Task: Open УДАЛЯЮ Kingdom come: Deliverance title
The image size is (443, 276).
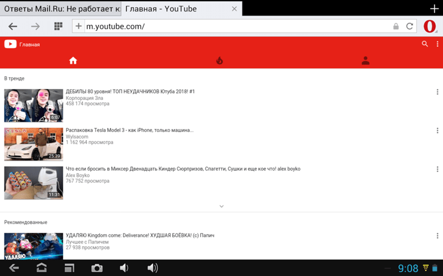Action: 140,236
